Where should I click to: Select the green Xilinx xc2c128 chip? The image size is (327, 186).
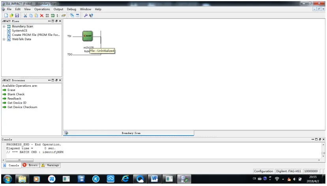click(88, 36)
